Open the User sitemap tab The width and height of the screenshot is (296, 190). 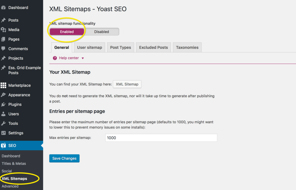click(x=90, y=47)
